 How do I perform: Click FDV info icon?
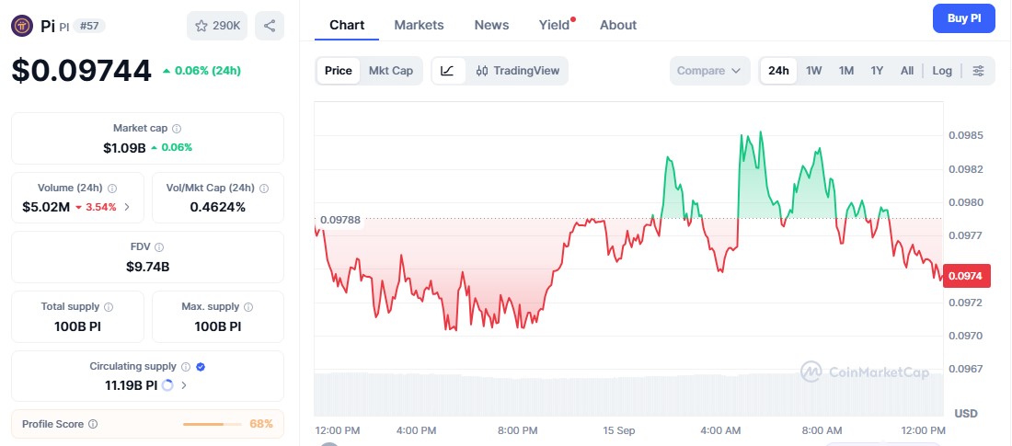pyautogui.click(x=159, y=247)
